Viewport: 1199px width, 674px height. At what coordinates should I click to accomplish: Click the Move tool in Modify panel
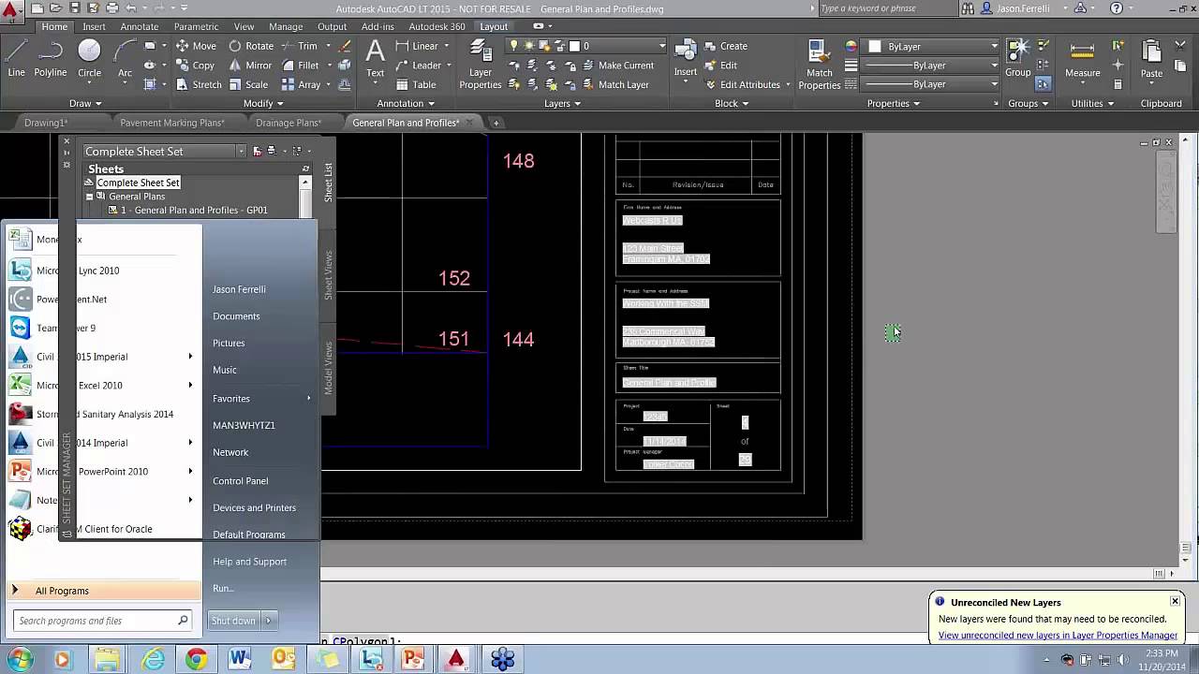tap(196, 46)
